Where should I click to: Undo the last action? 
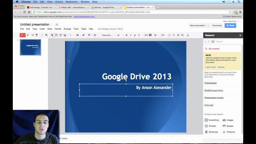[28, 35]
